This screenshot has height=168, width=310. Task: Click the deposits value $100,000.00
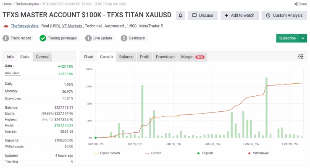point(64,140)
